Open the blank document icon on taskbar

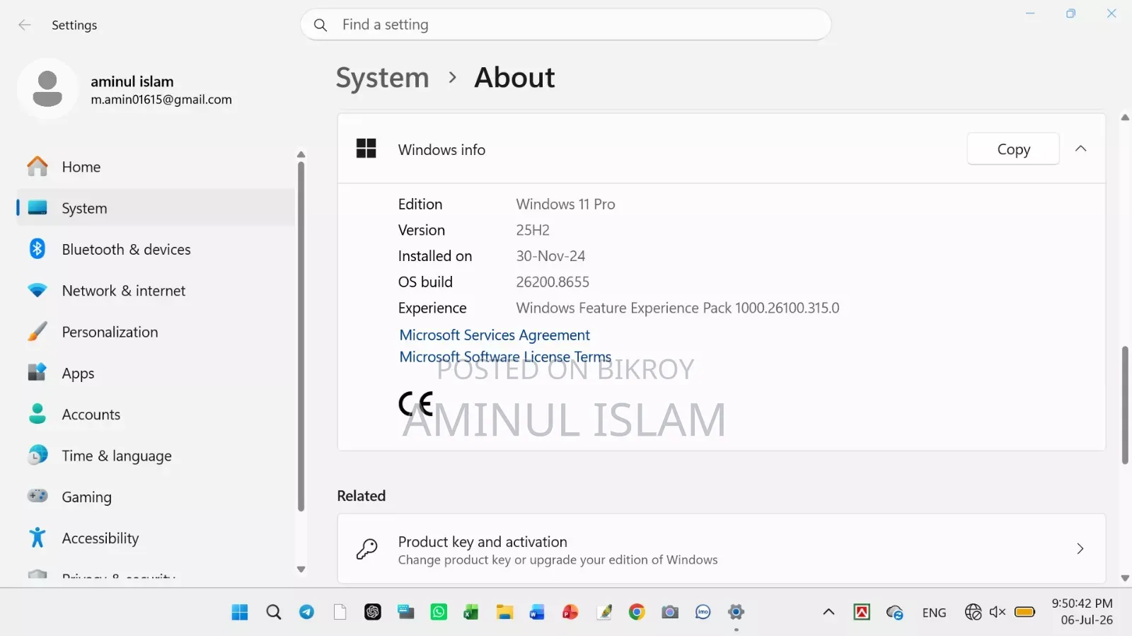[x=340, y=612]
